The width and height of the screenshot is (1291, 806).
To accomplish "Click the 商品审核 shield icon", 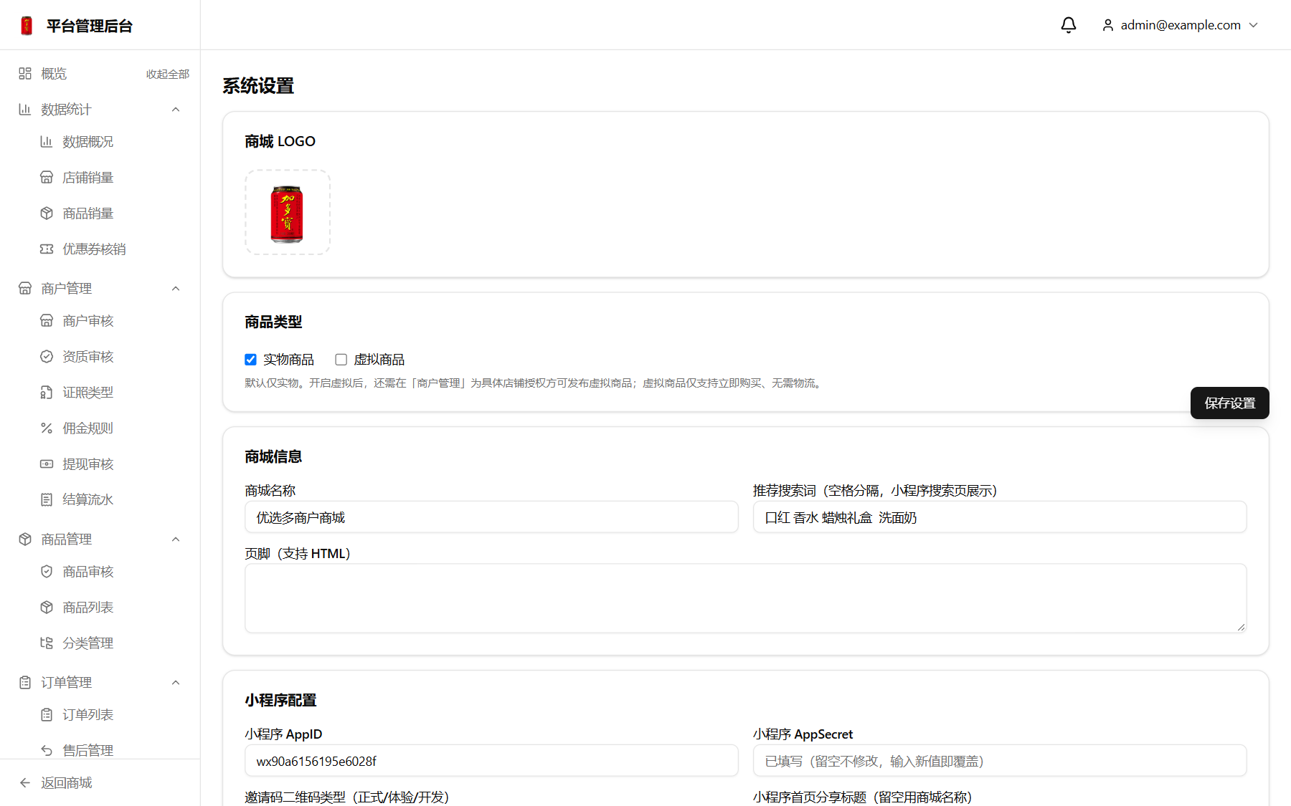I will tap(47, 572).
